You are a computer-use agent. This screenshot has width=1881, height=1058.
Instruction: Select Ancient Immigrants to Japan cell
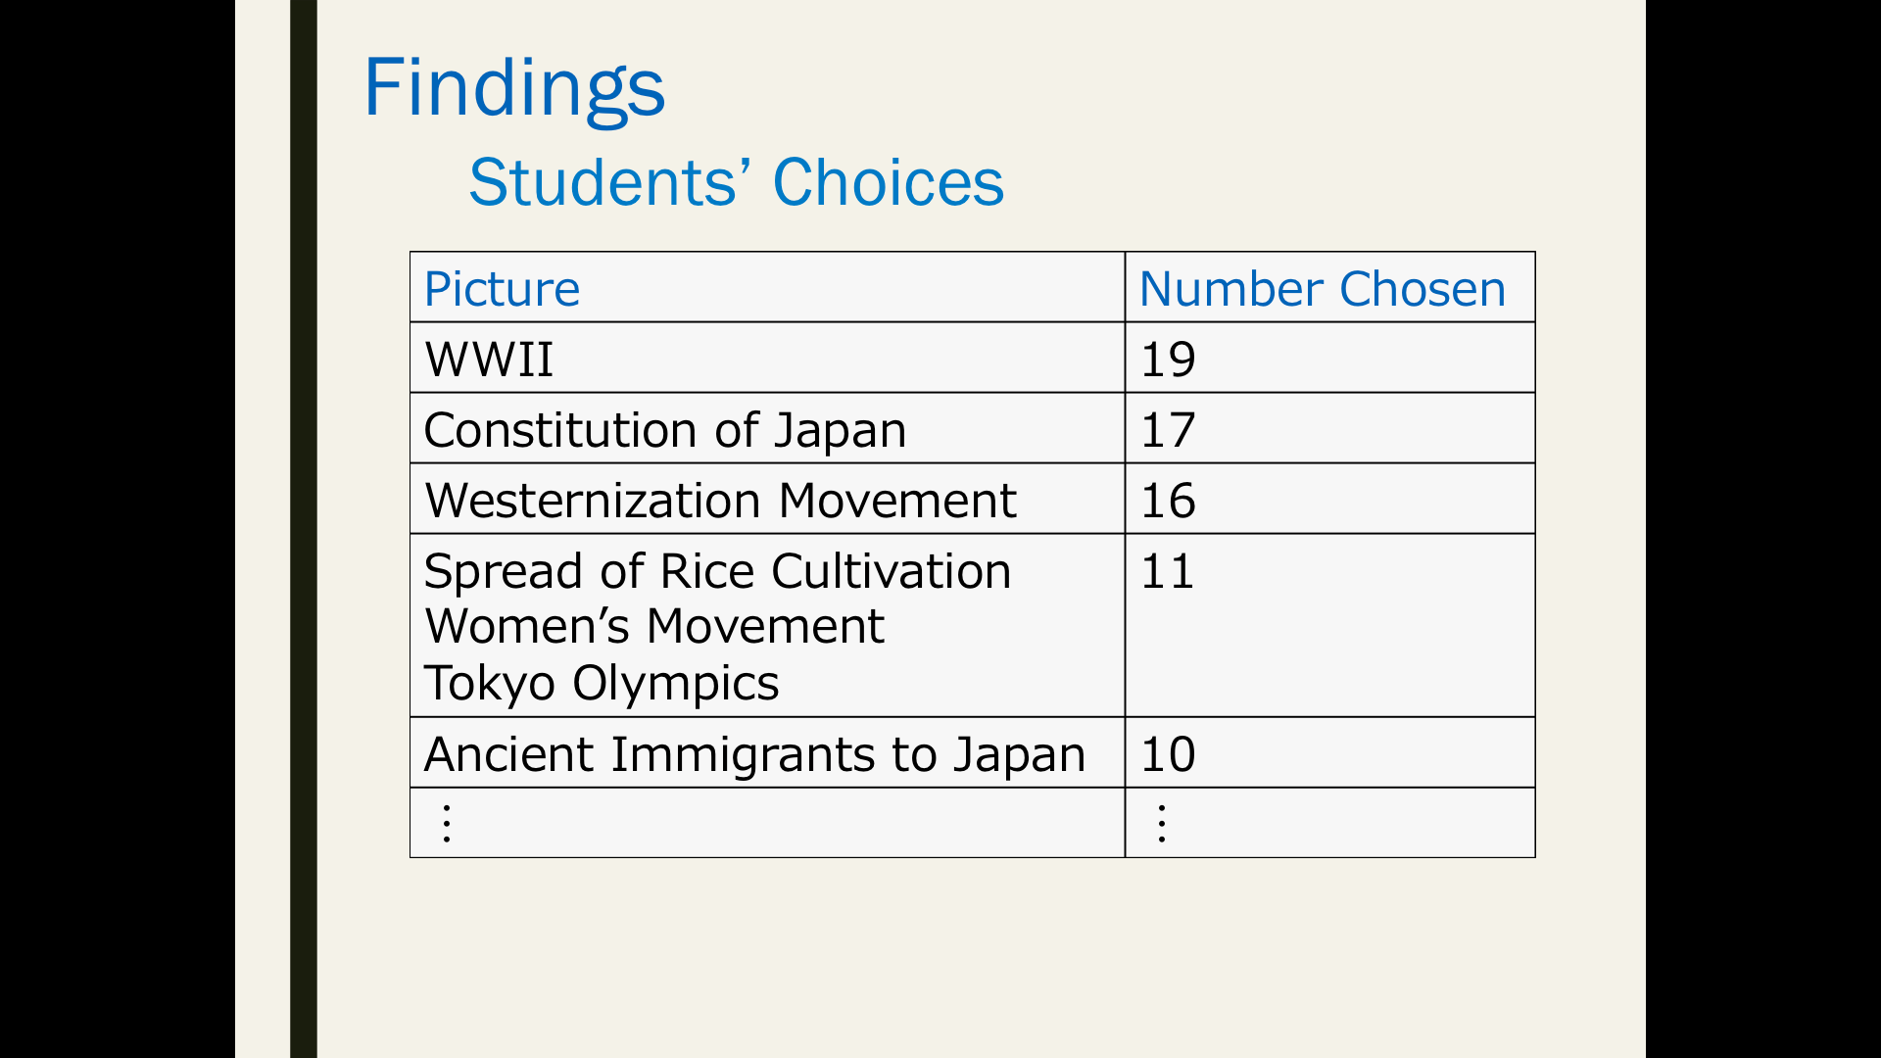click(767, 753)
